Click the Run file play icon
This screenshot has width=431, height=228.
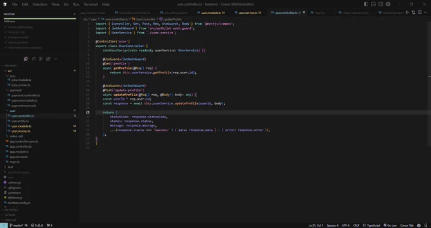[408, 13]
